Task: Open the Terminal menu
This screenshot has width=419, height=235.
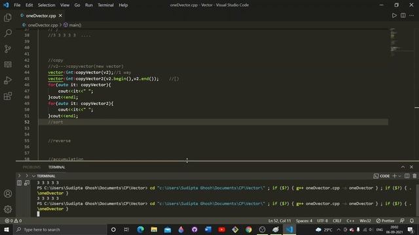Action: (x=105, y=5)
